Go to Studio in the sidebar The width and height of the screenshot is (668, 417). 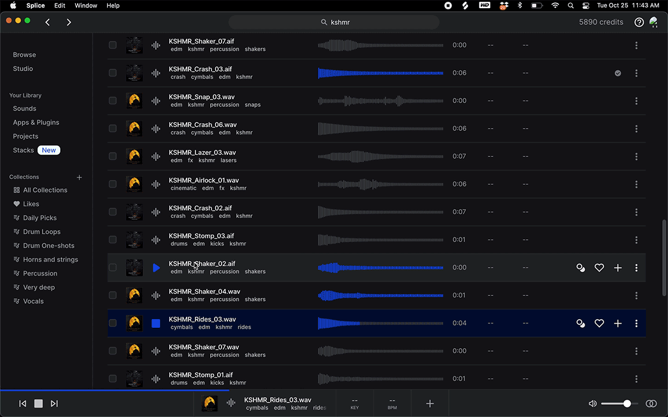coord(23,68)
